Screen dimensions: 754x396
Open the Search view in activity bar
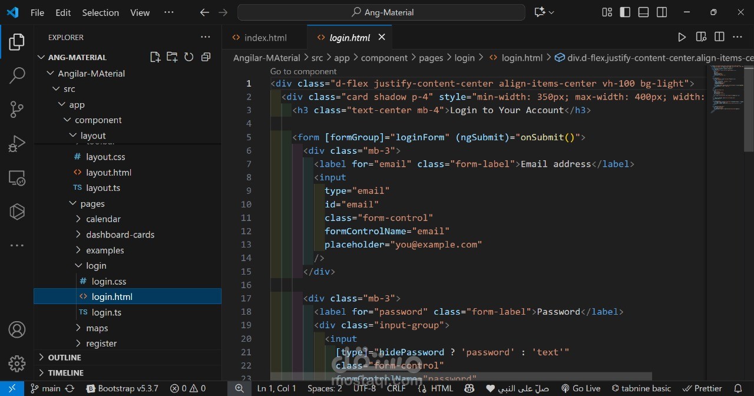point(17,75)
